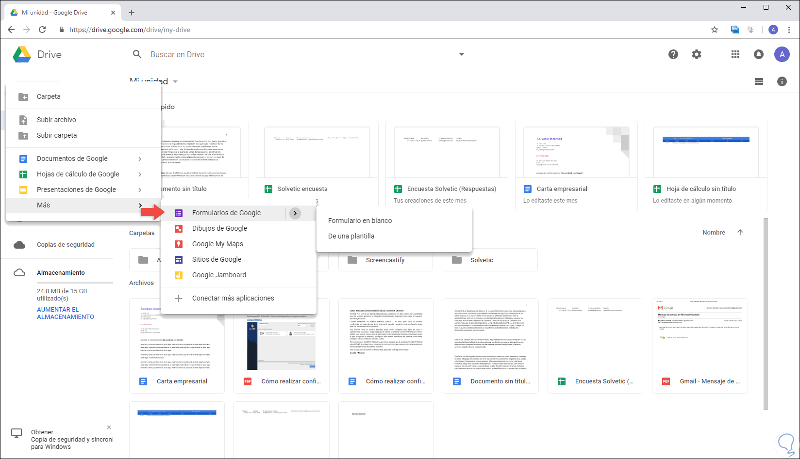Open the Mi unidad dropdown arrow
Screen dimensions: 800x459
175,81
